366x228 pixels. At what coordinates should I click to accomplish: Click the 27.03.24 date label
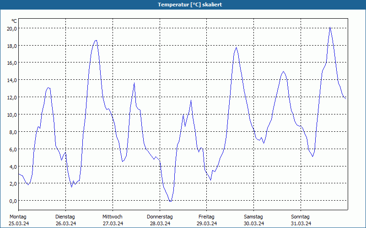(113, 223)
